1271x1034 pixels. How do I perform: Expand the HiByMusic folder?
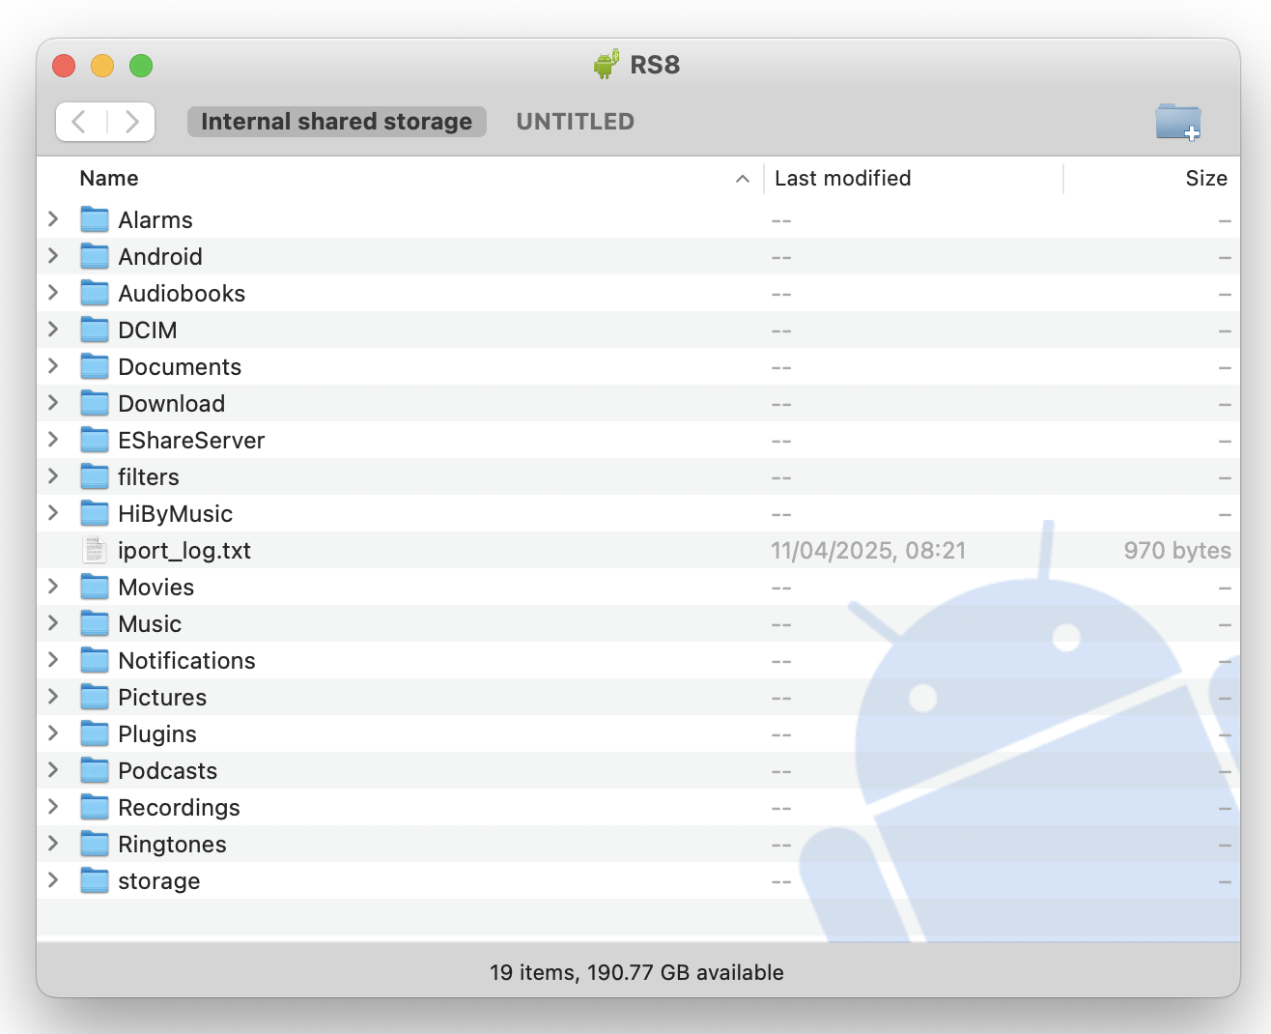[x=53, y=513]
